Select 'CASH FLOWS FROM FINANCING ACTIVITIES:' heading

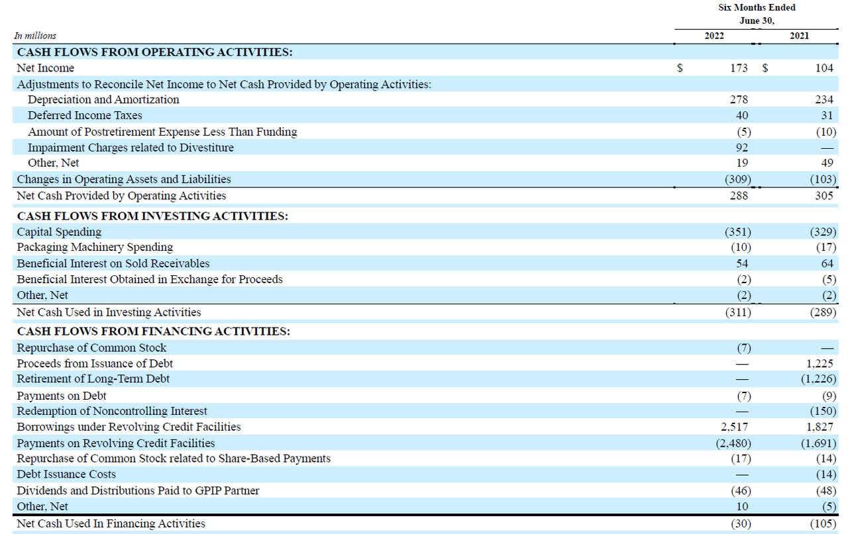click(x=153, y=332)
